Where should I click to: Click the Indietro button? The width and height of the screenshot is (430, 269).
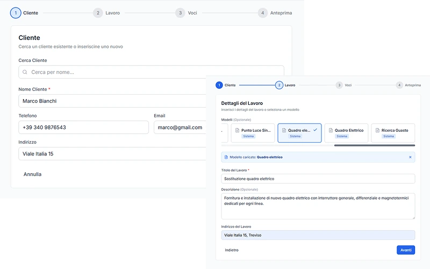pos(232,250)
